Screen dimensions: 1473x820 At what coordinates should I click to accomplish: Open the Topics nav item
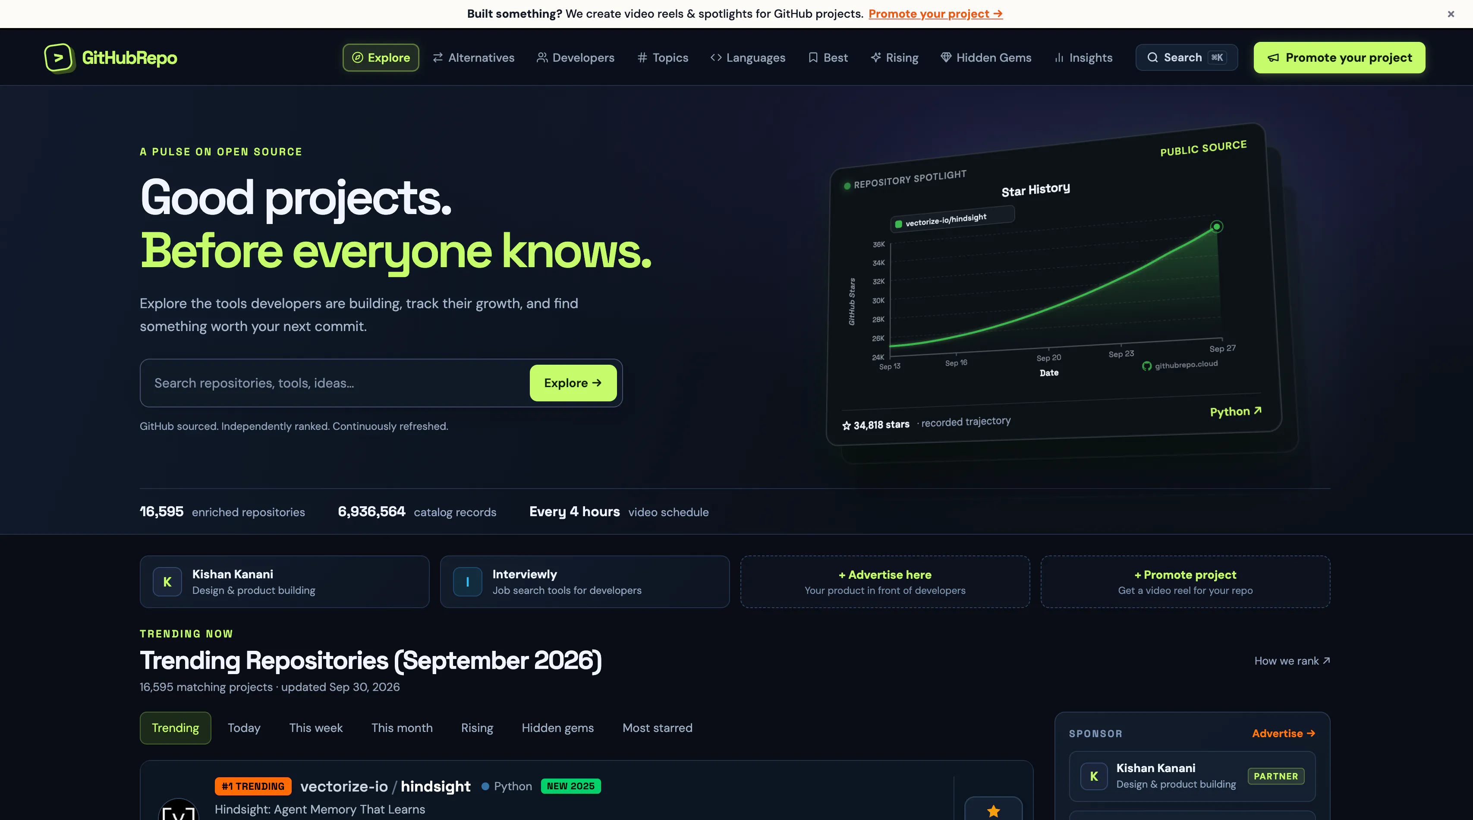point(663,58)
